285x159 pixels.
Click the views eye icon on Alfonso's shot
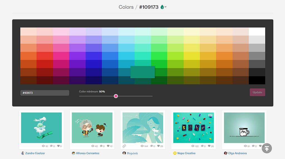pyautogui.click(x=93, y=146)
